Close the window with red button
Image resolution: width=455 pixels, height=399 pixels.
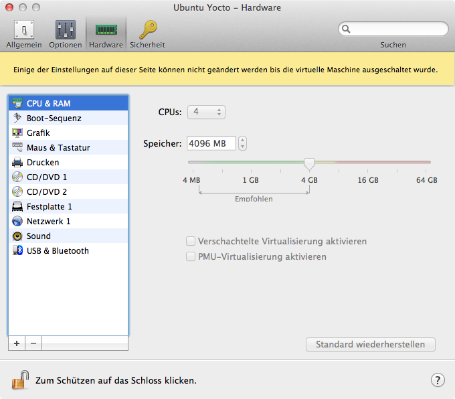tap(9, 7)
